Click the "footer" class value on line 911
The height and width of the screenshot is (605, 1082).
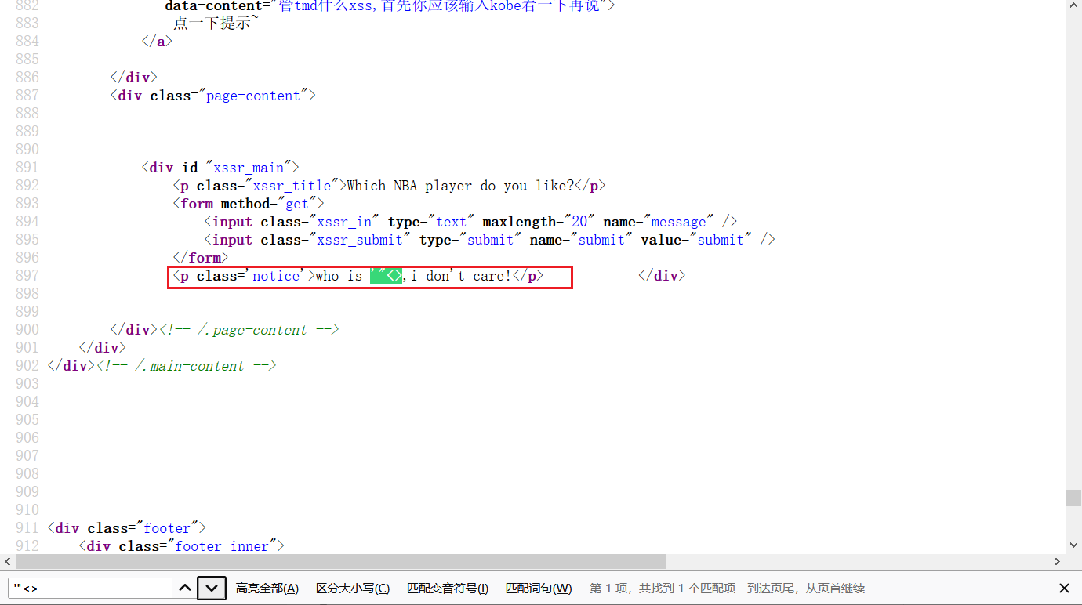(167, 528)
